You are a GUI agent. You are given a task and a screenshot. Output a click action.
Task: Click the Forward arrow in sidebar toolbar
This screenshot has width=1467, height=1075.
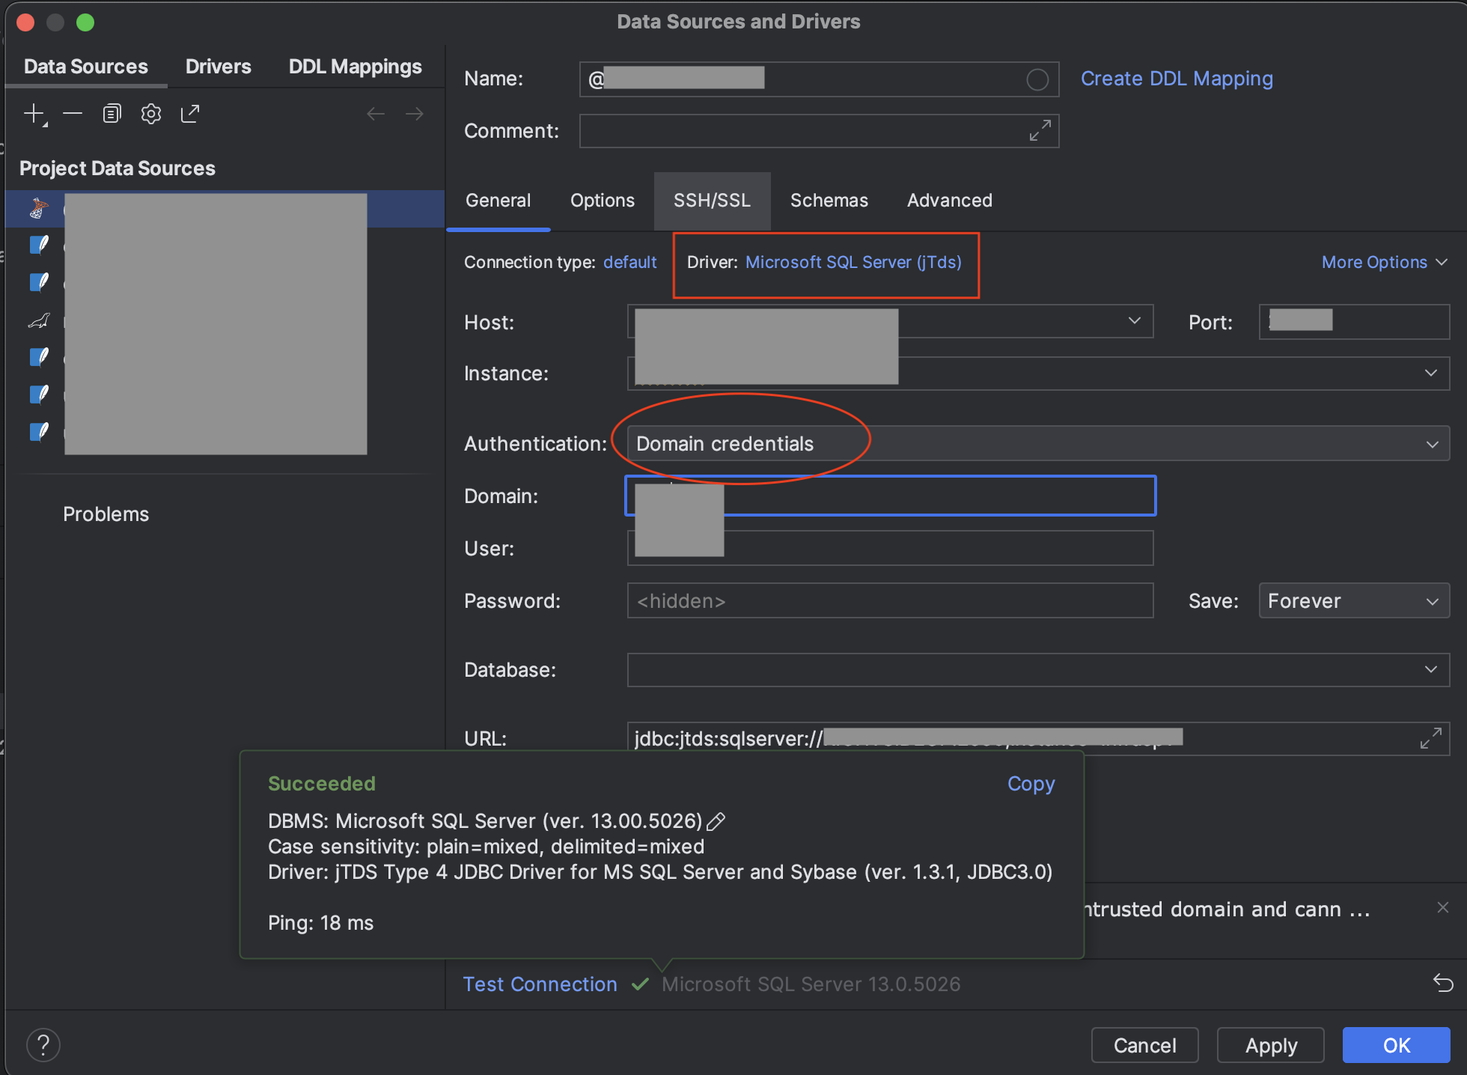[x=415, y=114]
